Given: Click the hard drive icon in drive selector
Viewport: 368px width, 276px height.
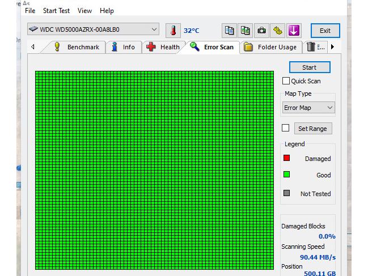Looking at the screenshot, I should pos(33,29).
